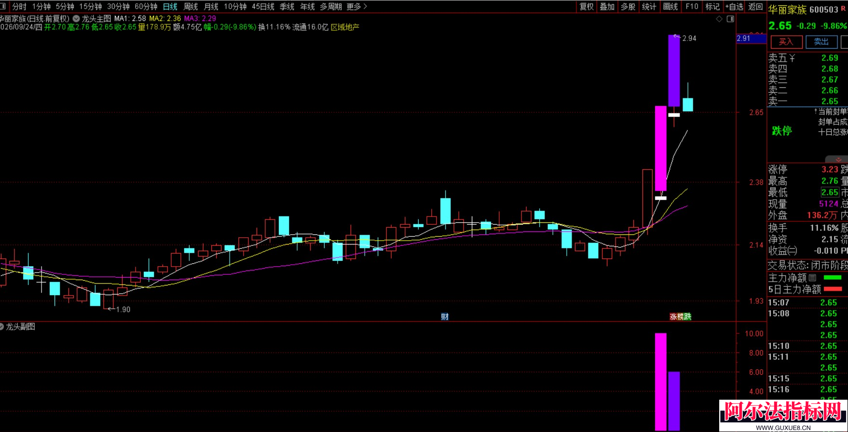Image resolution: width=848 pixels, height=432 pixels.
Task: Activate the 画线 drawing tool
Action: (x=670, y=7)
